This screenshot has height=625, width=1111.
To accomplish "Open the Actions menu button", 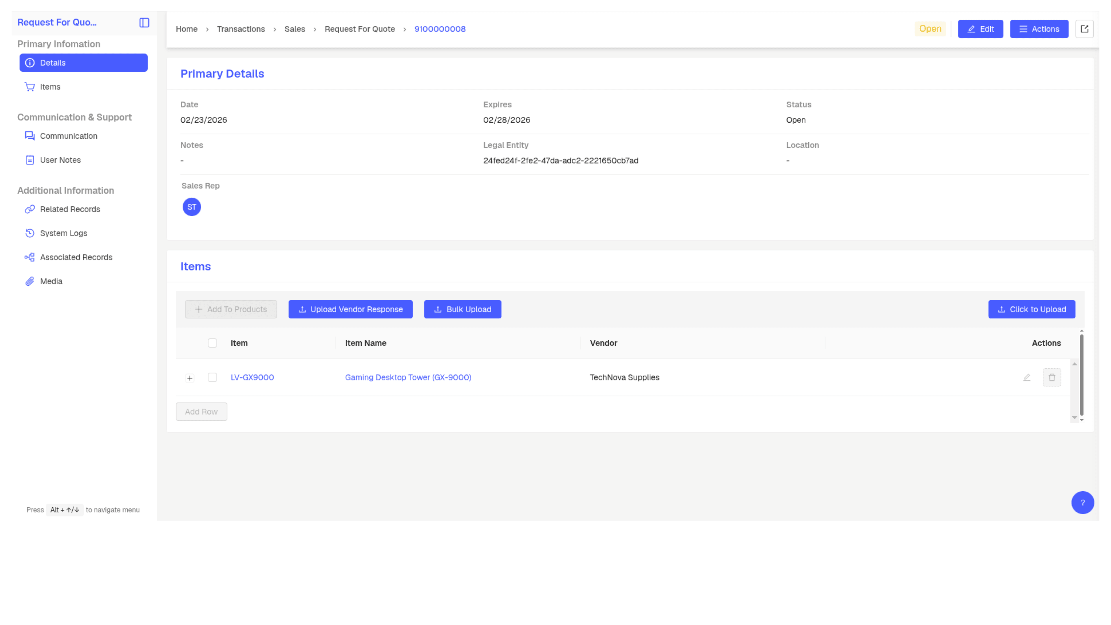I will [x=1039, y=29].
